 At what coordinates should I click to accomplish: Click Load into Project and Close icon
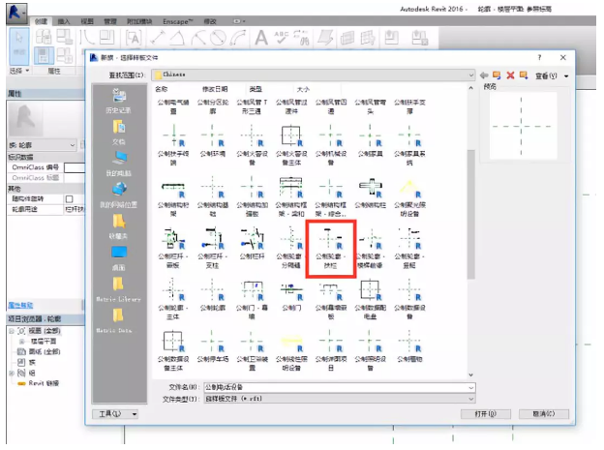(x=419, y=38)
